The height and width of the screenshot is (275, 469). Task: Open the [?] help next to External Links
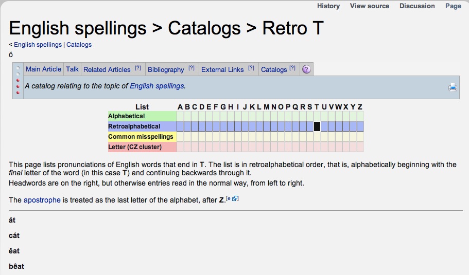(x=251, y=68)
